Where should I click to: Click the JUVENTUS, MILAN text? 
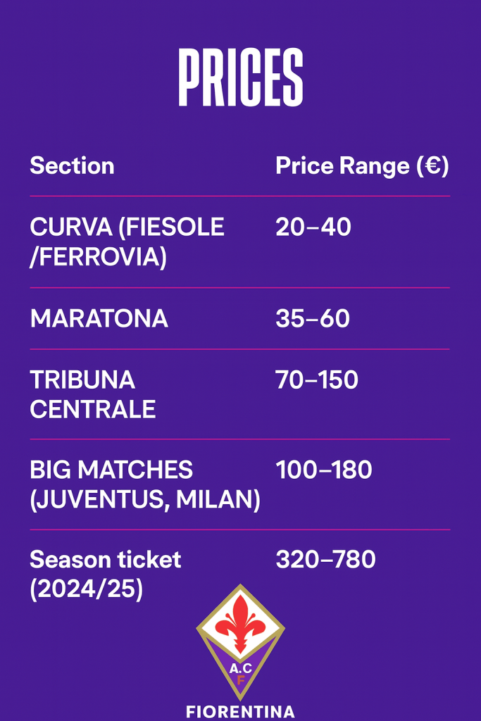(145, 501)
